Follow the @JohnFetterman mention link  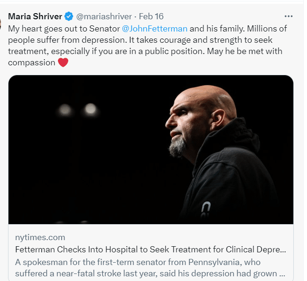pos(155,28)
